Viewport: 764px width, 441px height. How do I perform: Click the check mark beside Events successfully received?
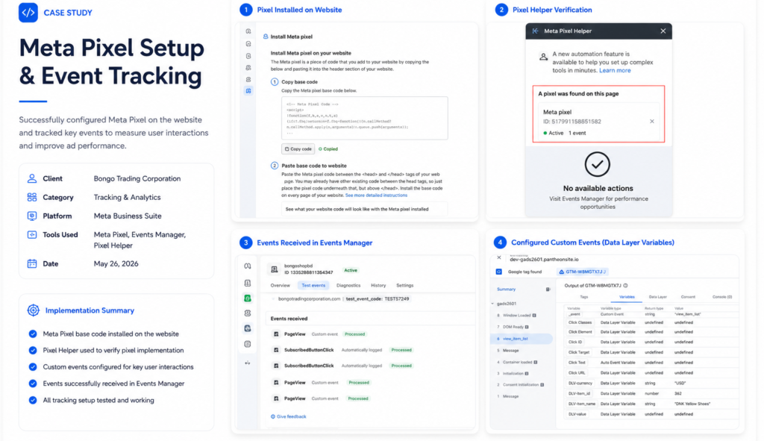point(33,384)
